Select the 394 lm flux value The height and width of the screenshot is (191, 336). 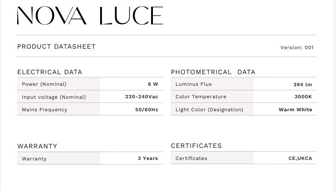303,84
